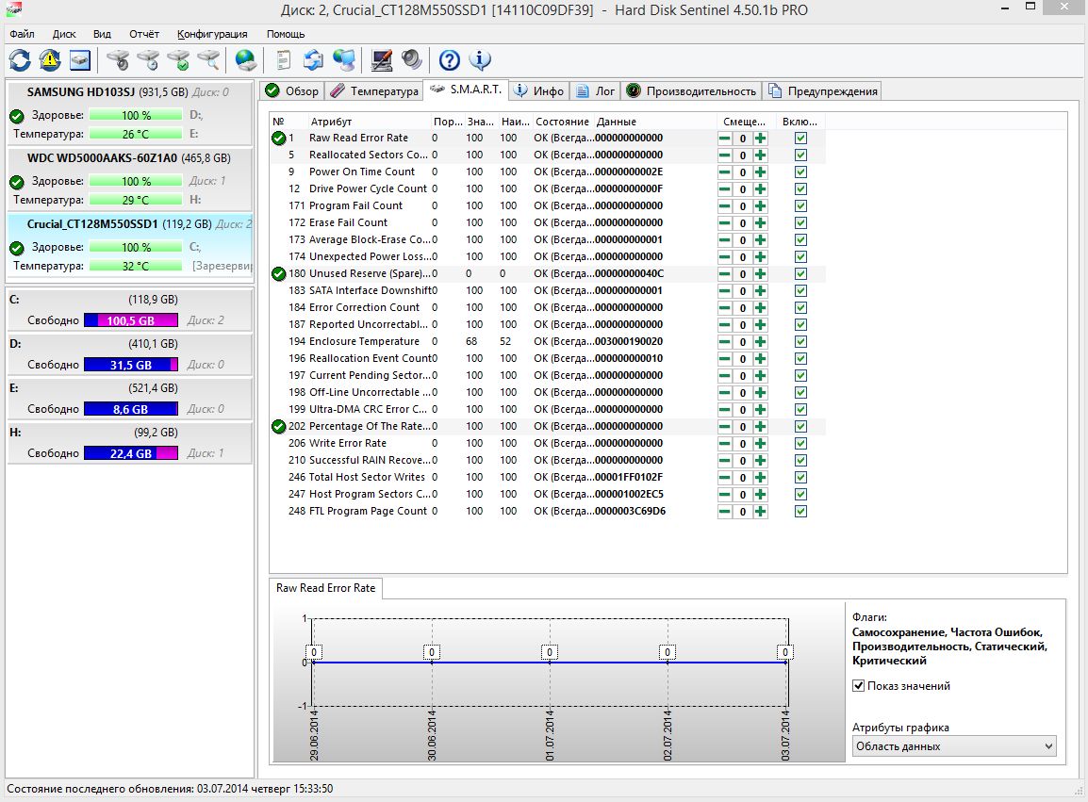This screenshot has width=1088, height=802.
Task: Click the disk test icon with green checkmark
Action: click(x=179, y=60)
